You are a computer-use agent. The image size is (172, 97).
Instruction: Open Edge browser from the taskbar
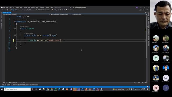pos(59,89)
